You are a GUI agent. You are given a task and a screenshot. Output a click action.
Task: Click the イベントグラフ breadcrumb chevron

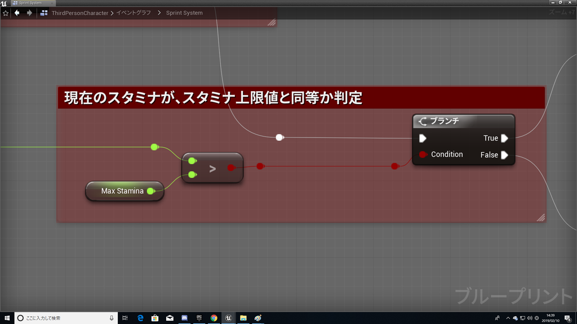[159, 12]
